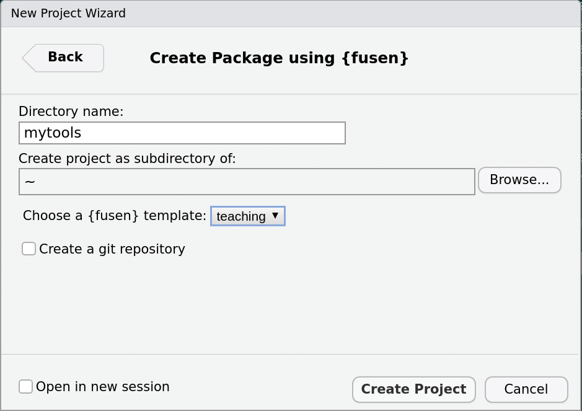
Task: Focus the Directory name field containing mytools
Action: 182,133
